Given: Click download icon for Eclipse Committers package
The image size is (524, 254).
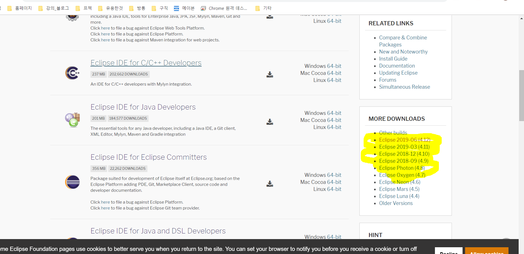Looking at the screenshot, I should 270,184.
